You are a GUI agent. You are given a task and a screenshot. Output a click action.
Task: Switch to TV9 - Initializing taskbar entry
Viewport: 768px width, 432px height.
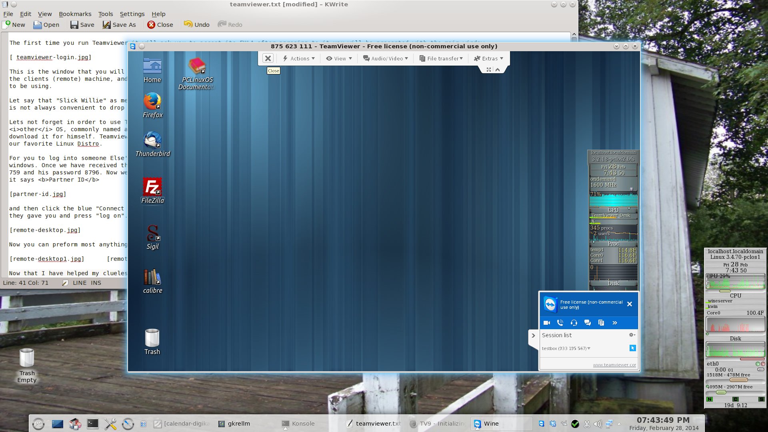pos(438,424)
